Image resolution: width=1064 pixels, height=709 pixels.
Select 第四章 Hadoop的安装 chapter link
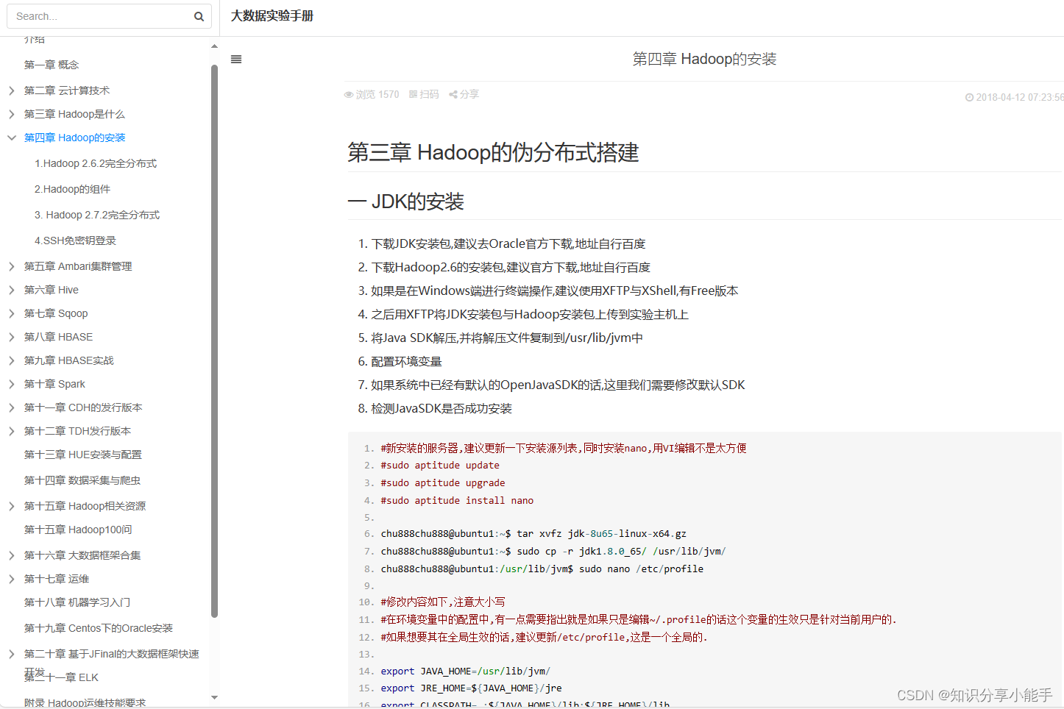coord(75,138)
